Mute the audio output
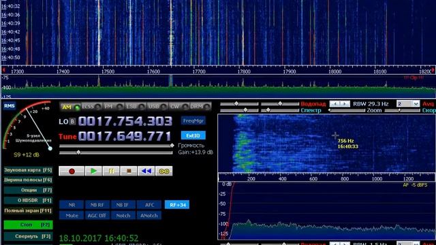The width and height of the screenshot is (436, 245). pos(72,216)
